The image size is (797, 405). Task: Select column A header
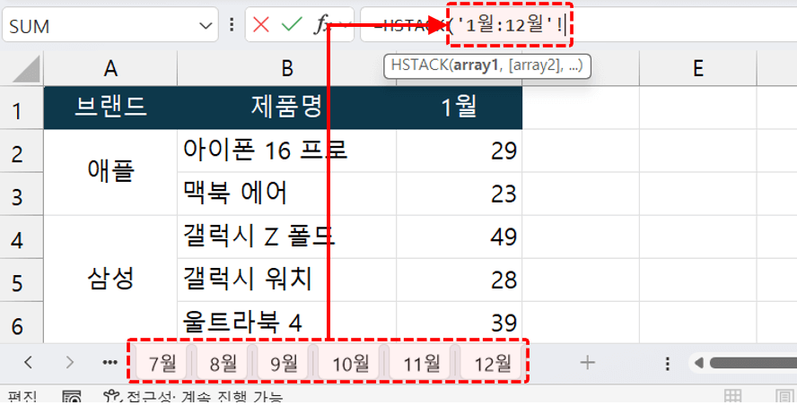point(110,68)
